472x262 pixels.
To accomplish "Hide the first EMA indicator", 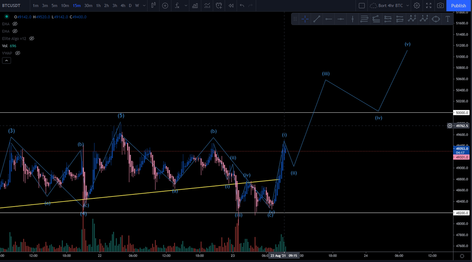I will tap(15, 24).
